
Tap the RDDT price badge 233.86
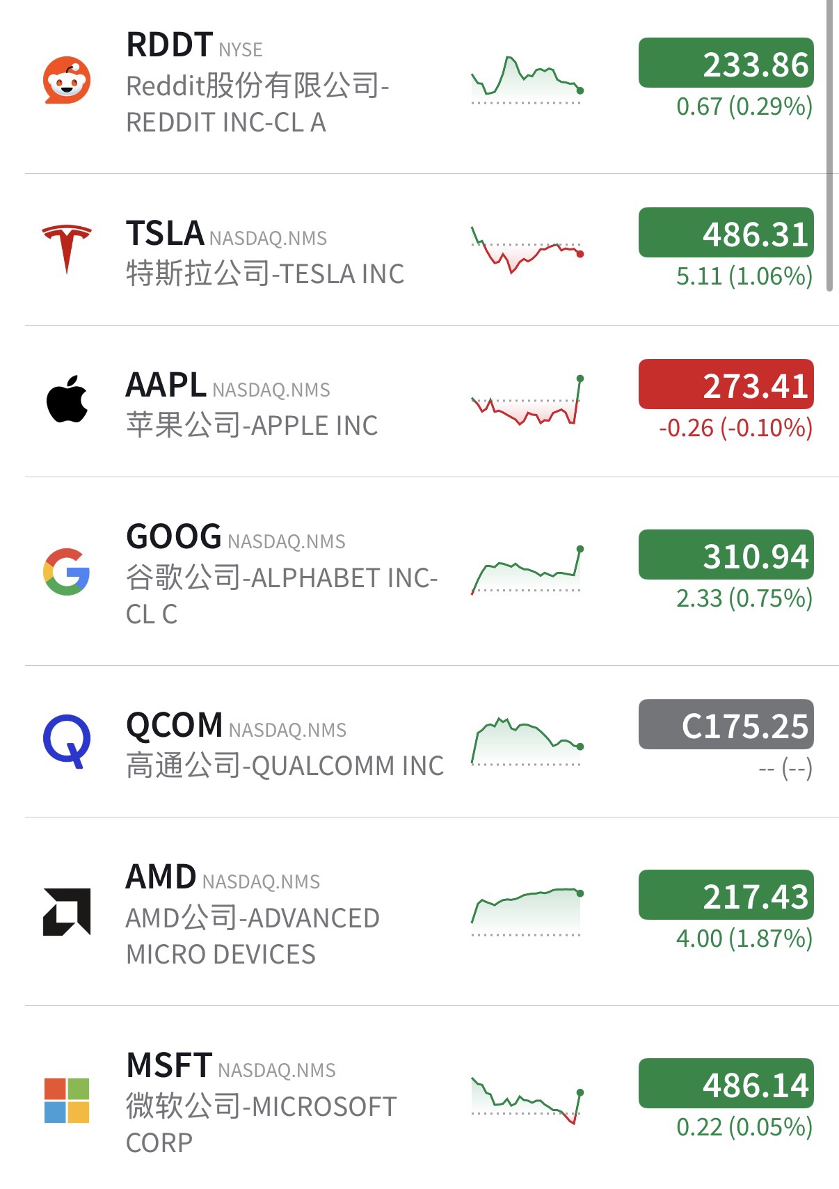[x=726, y=63]
